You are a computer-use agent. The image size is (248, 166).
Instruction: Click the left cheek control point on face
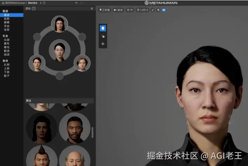187,100
